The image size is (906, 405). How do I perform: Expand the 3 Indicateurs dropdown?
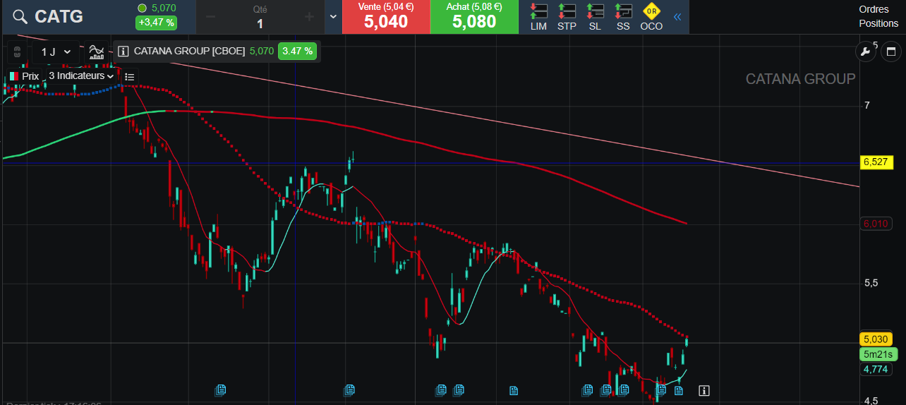coord(81,76)
